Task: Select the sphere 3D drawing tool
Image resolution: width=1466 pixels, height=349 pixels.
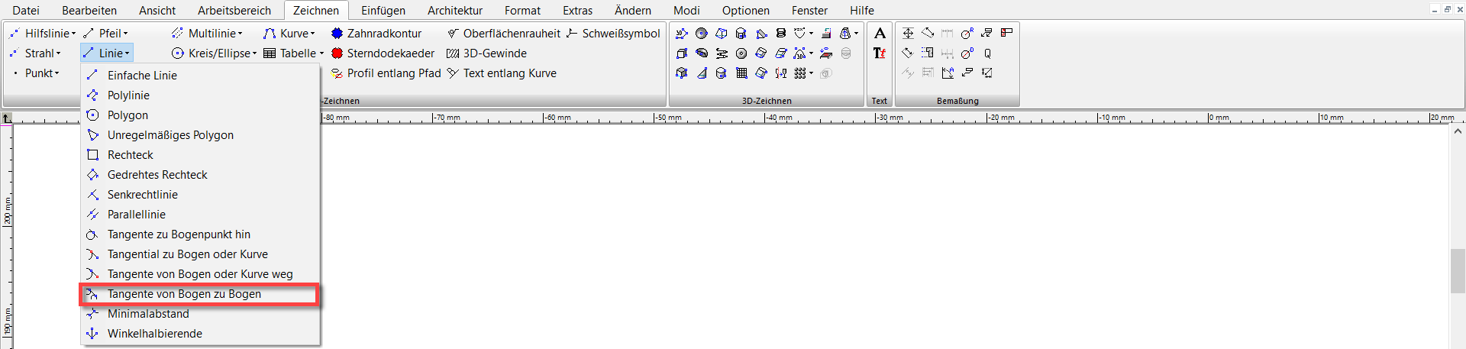Action: click(702, 33)
